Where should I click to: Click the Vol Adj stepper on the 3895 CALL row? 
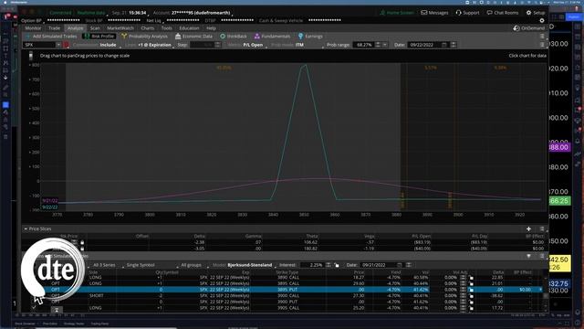tap(463, 283)
